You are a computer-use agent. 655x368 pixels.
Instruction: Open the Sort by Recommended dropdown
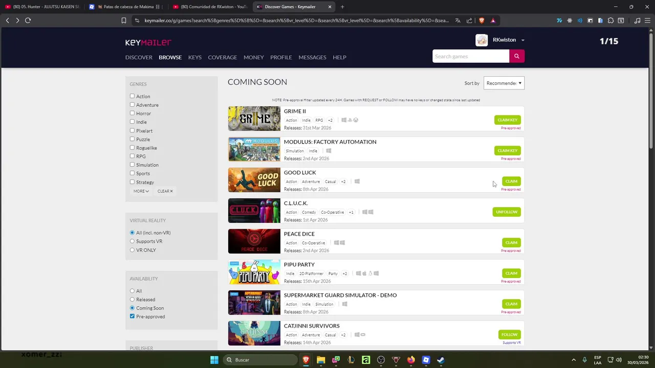504,83
